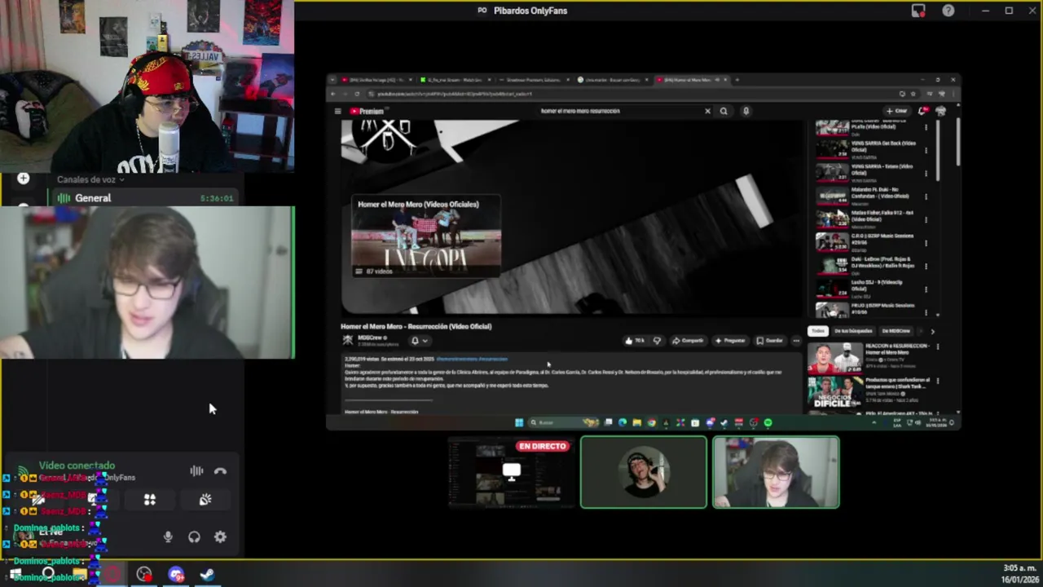1043x587 pixels.
Task: Switch to the Google search browser tab
Action: coord(613,80)
